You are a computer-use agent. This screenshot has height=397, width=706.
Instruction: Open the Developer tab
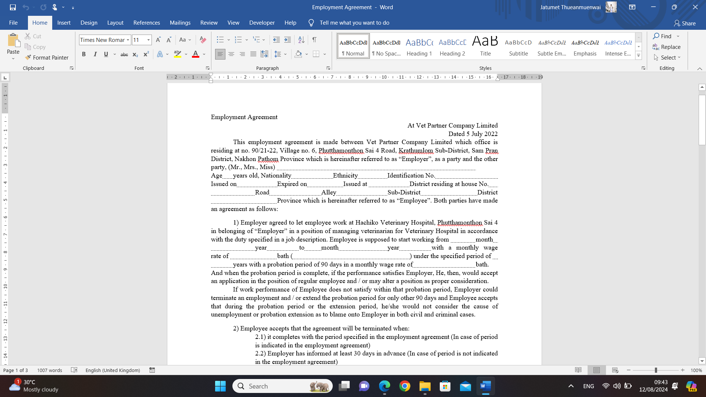pos(262,23)
